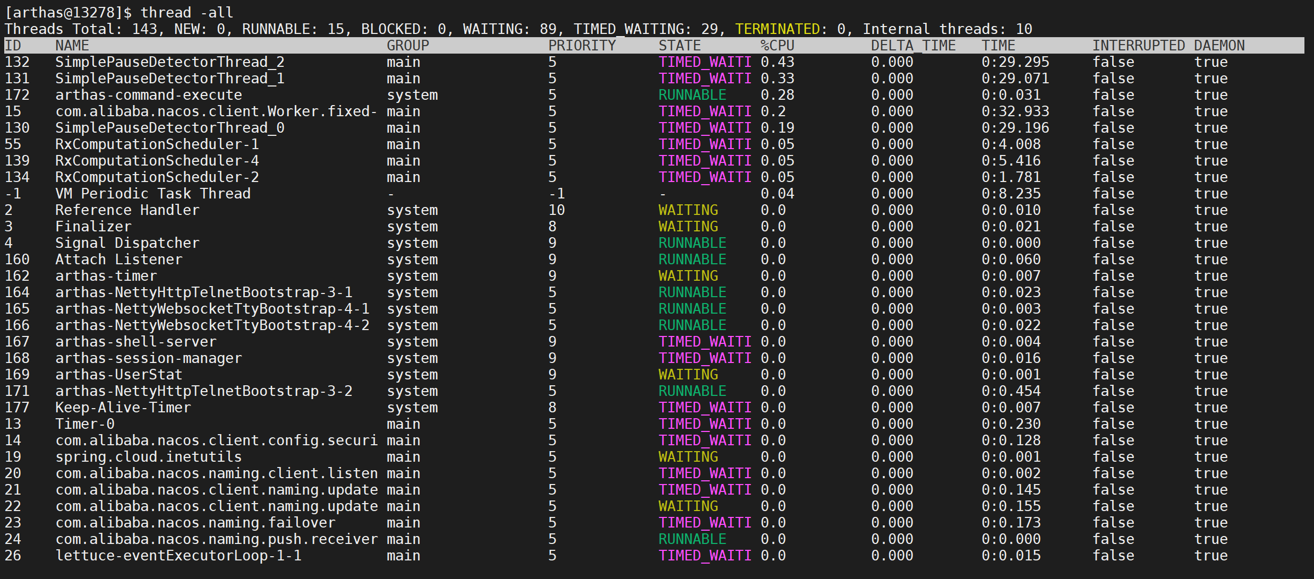Click the STATE column header
1314x579 pixels.
click(x=680, y=46)
